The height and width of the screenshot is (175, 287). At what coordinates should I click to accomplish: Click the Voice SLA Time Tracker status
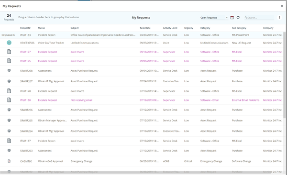click(x=51, y=43)
